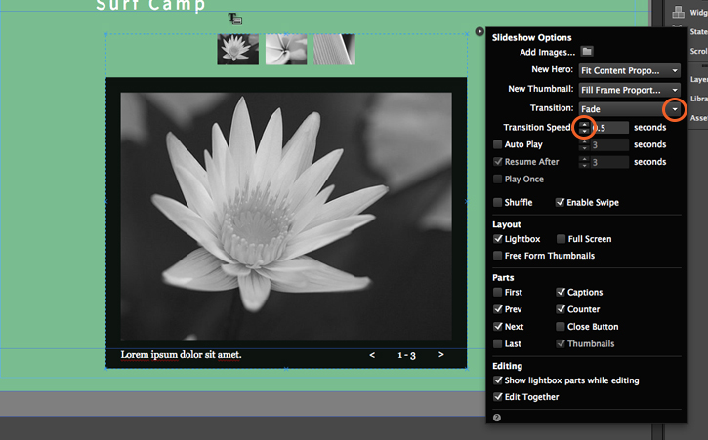Uncheck Edit Together

click(498, 397)
